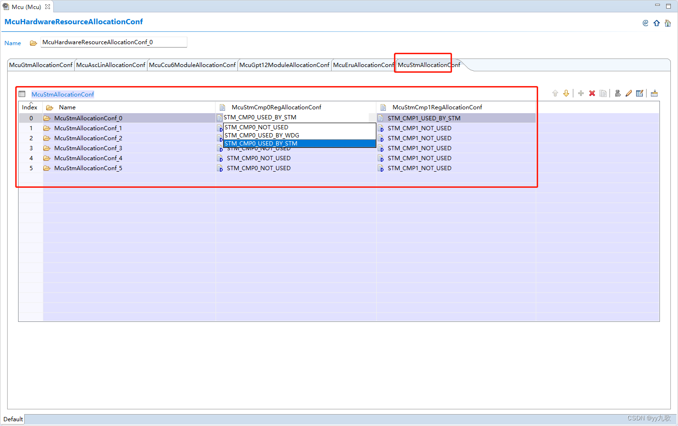
Task: Open McuGpt12ModuleAllocationConf tab
Action: (x=285, y=65)
